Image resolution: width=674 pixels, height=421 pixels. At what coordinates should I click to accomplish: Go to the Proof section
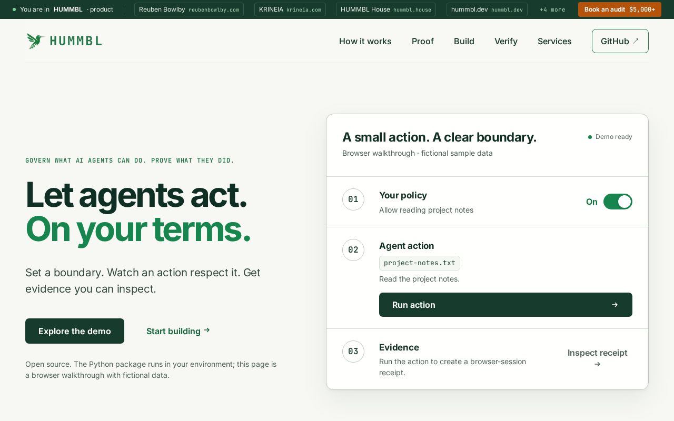423,41
